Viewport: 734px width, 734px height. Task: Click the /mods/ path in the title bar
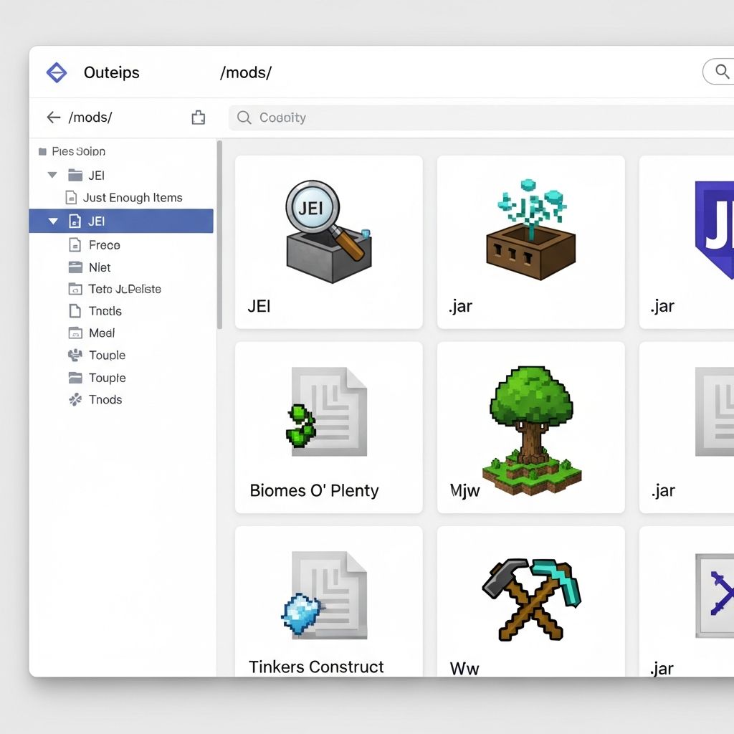(x=246, y=72)
